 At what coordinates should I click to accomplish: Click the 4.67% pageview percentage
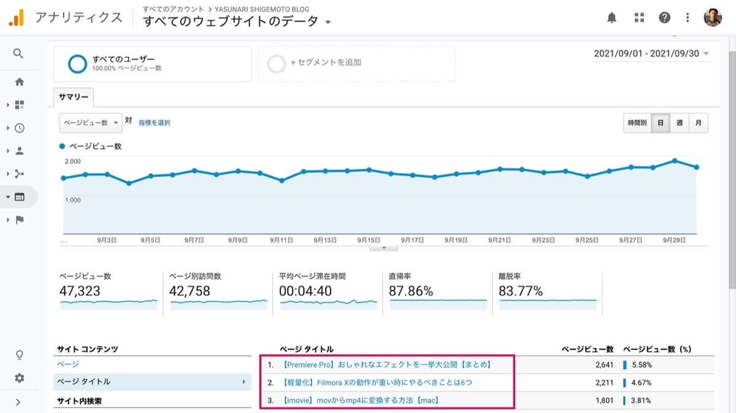tap(642, 382)
